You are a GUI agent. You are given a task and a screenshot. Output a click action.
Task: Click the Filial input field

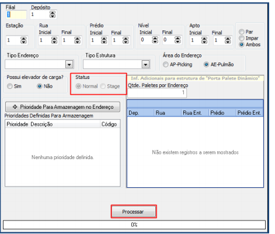[x=16, y=15]
